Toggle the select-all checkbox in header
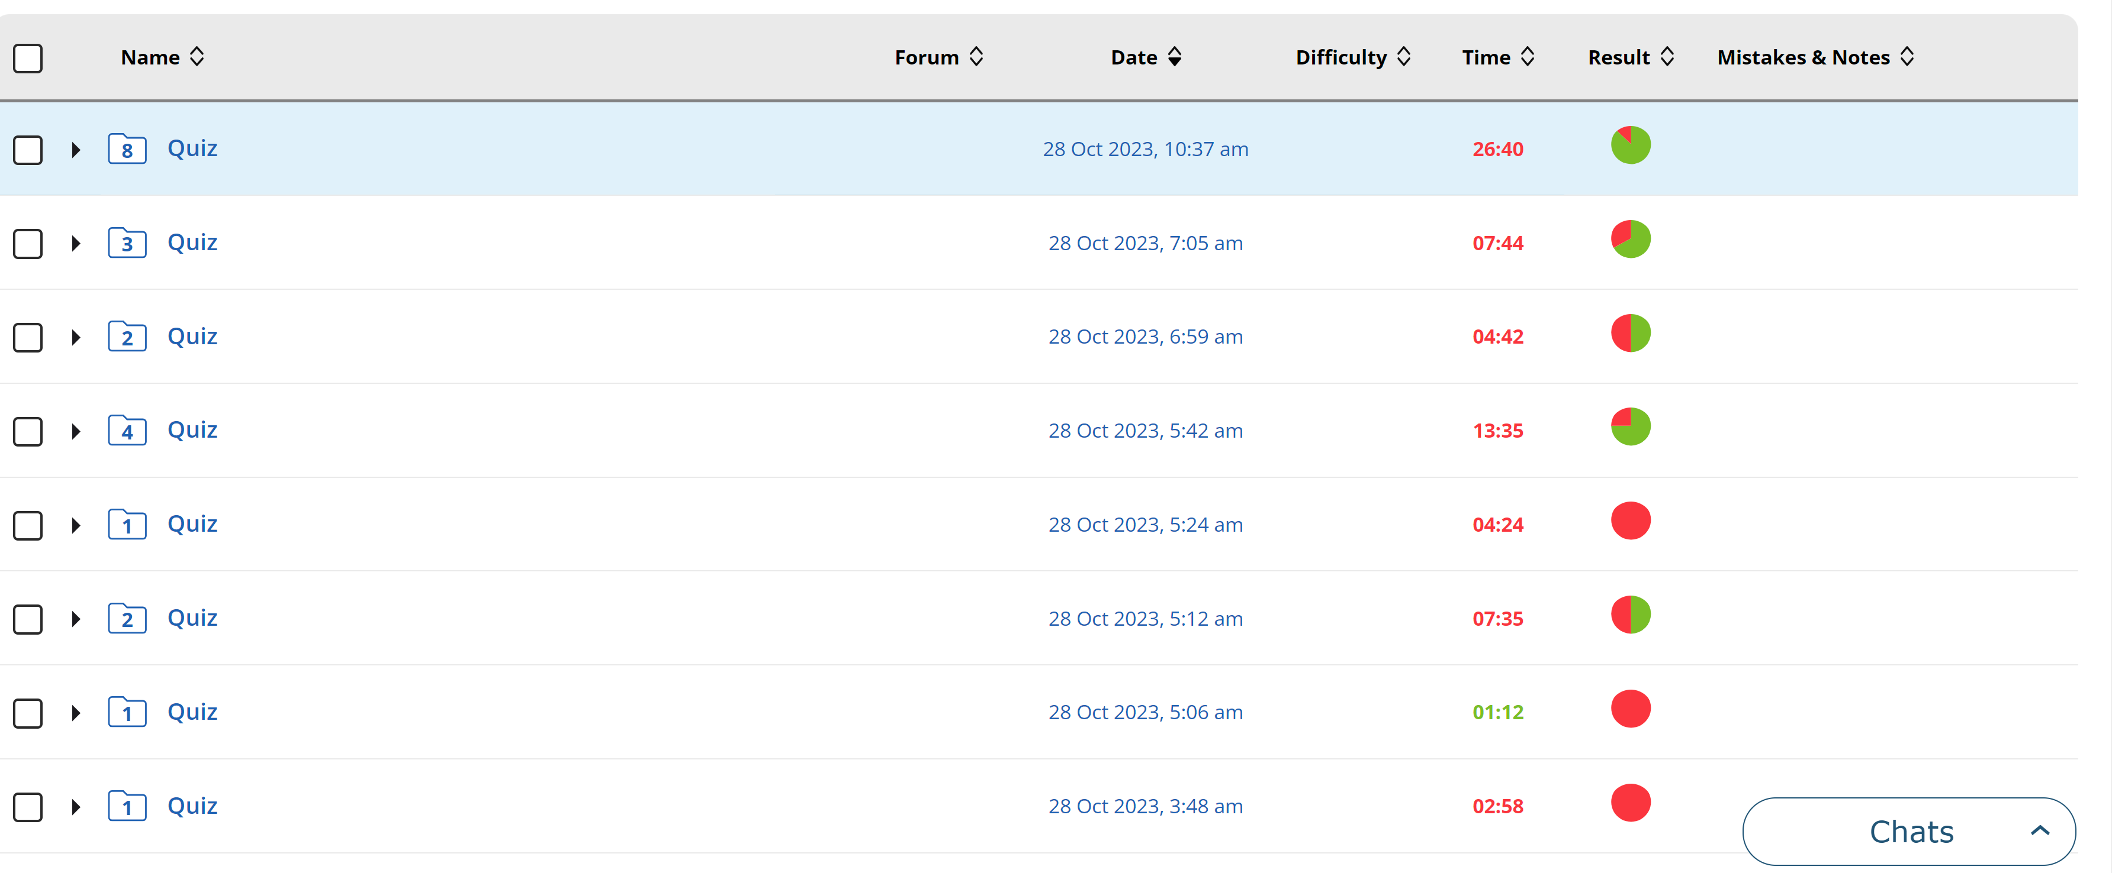Screen dimensions: 2112x873 click(28, 58)
